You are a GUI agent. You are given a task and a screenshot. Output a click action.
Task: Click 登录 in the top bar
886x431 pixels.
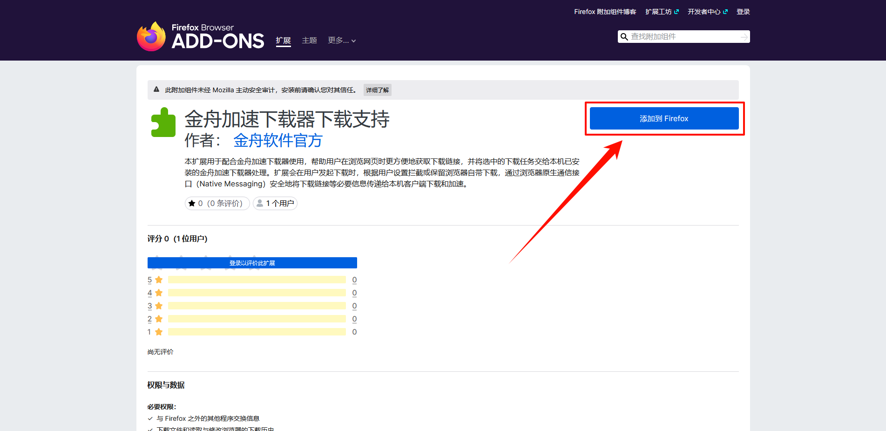743,12
